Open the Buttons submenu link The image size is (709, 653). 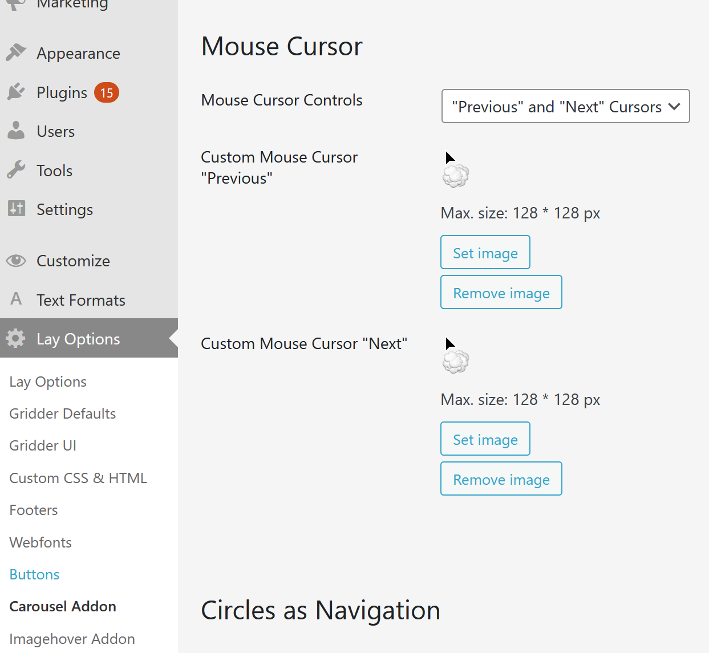tap(34, 574)
